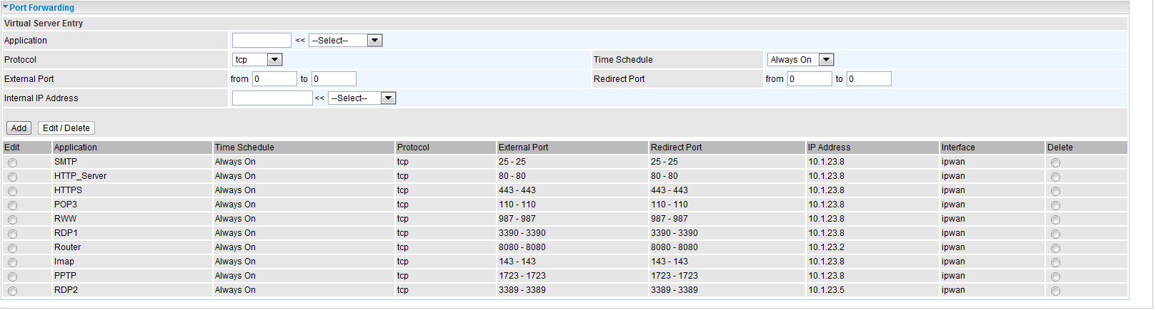Select the edit radio for Router
1156x310 pixels.
tap(13, 248)
